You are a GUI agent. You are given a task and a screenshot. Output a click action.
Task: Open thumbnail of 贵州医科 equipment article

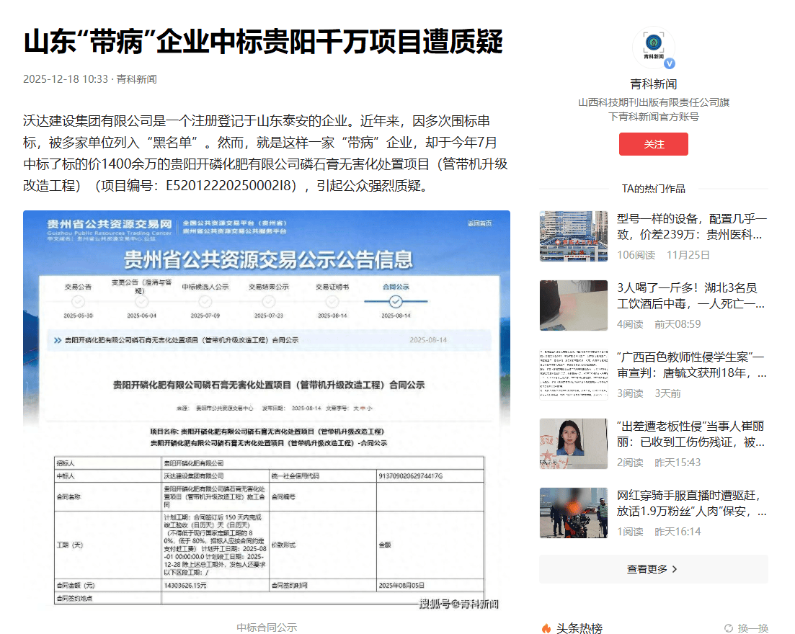tap(574, 236)
